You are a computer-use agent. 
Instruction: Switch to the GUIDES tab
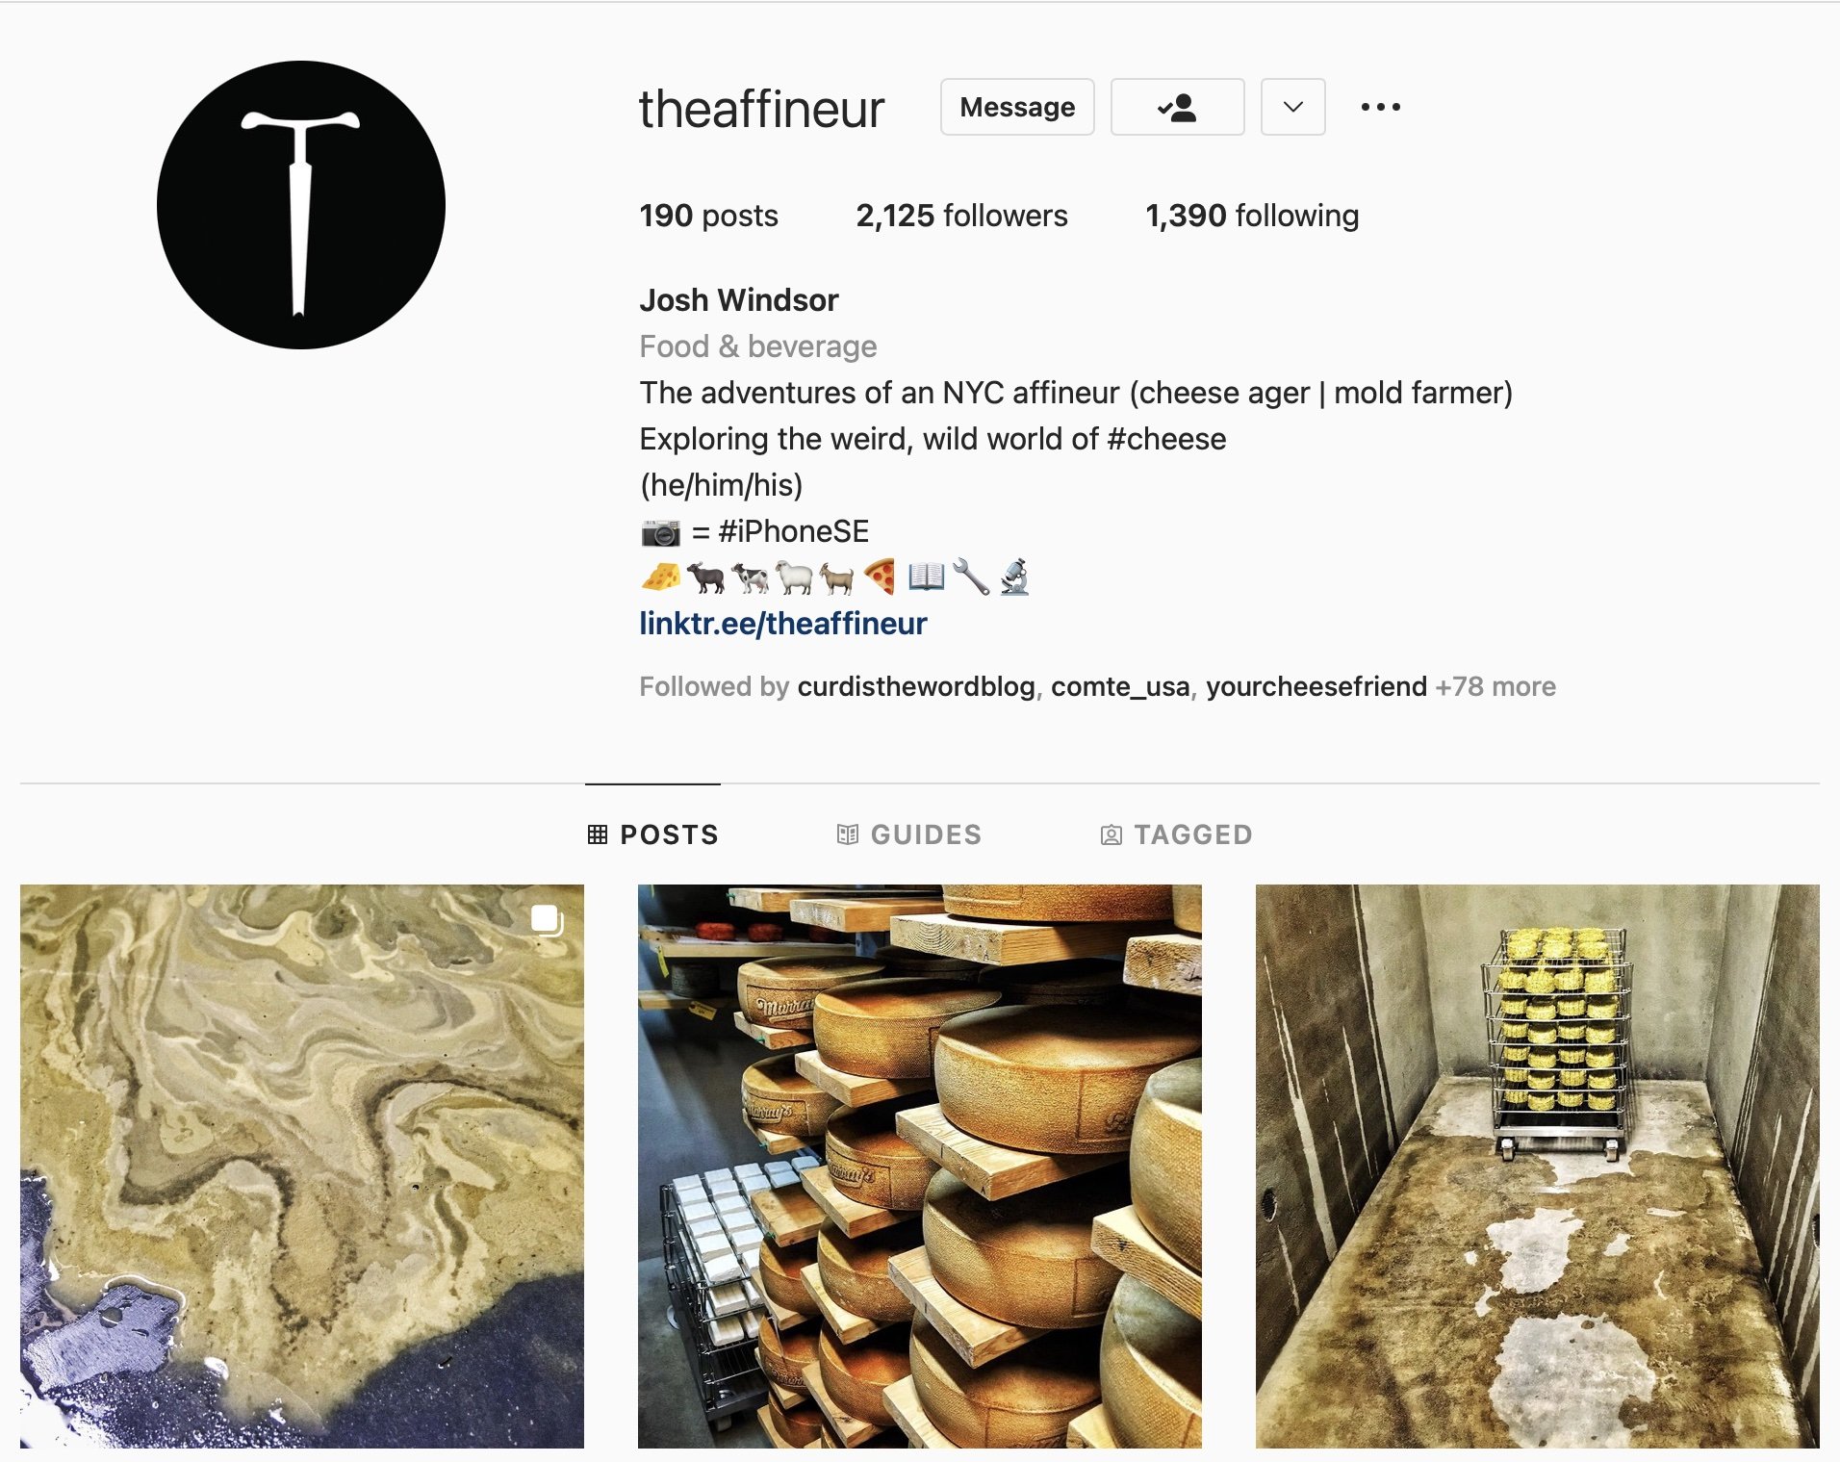(908, 834)
